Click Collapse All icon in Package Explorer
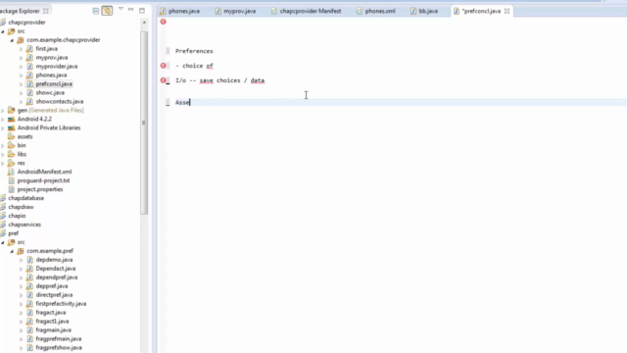The height and width of the screenshot is (353, 627). (x=96, y=11)
